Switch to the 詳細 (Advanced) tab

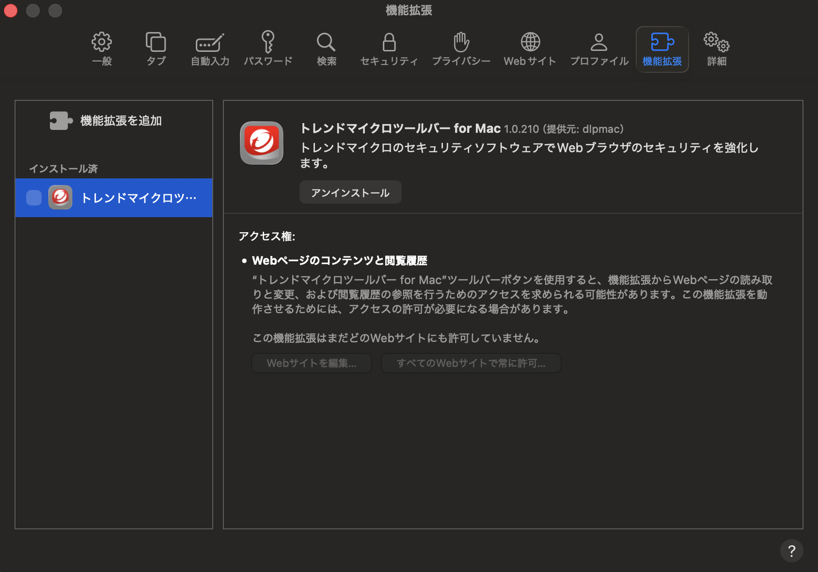[716, 48]
